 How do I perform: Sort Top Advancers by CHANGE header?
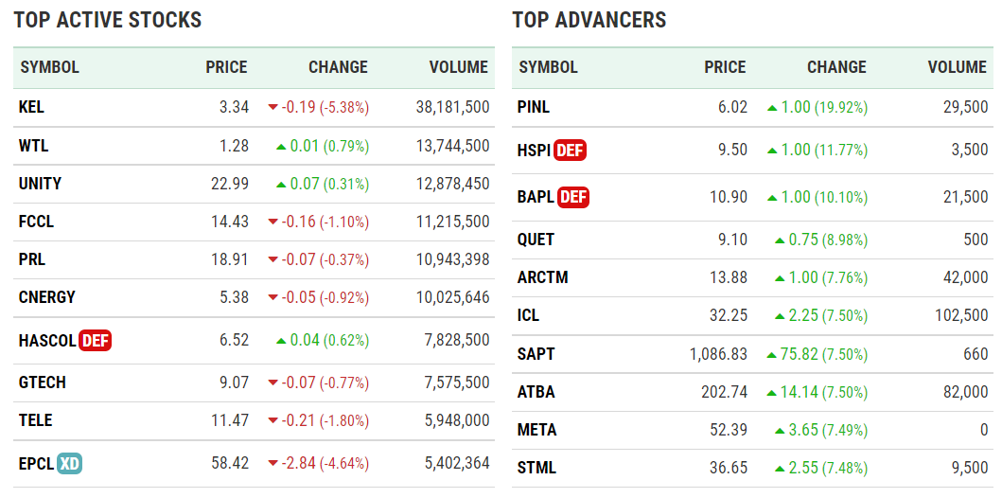pos(836,67)
